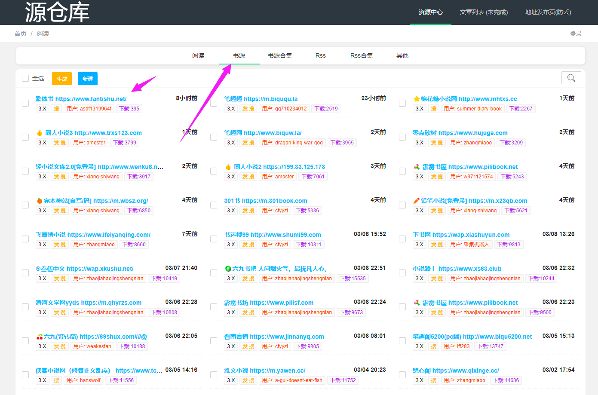Check the box for 棉花糖小说网

tap(402, 103)
